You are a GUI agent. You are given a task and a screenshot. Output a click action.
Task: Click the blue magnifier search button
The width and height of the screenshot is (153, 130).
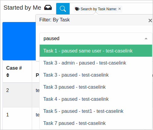63,9
